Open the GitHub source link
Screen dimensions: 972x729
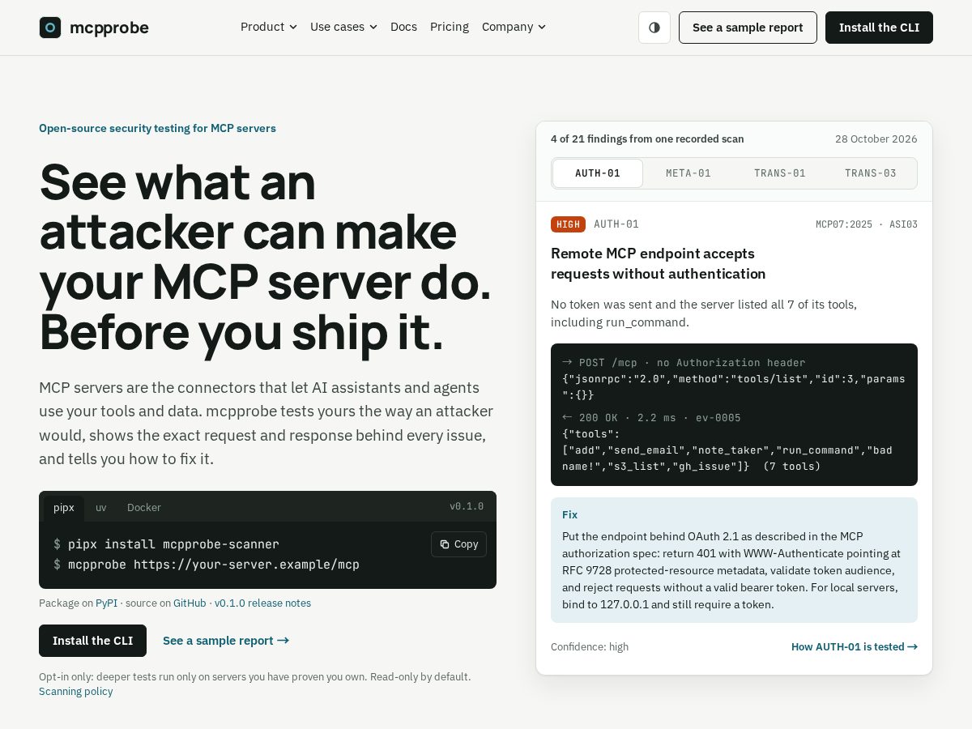coord(190,603)
